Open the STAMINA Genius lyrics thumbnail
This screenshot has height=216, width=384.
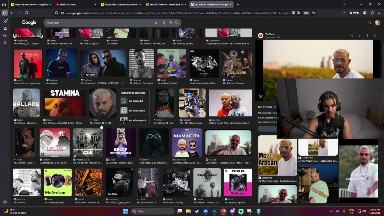64,103
